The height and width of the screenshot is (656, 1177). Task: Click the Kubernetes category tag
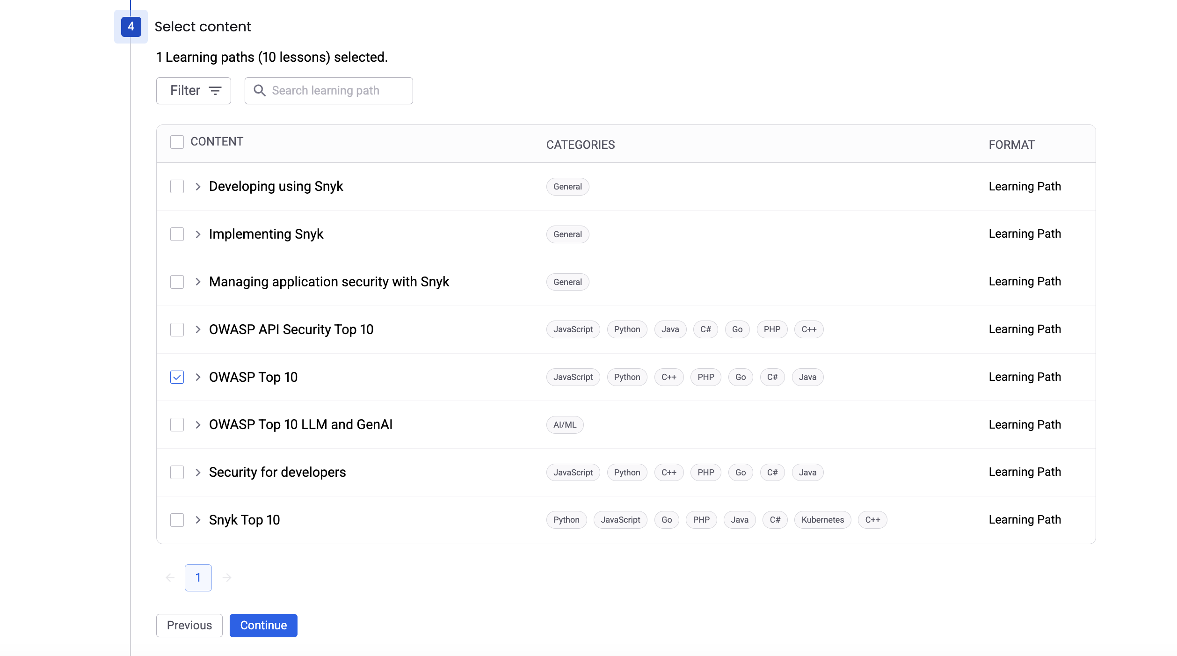[x=822, y=520]
